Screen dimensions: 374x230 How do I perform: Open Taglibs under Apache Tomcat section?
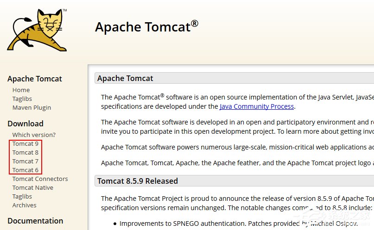tap(22, 99)
